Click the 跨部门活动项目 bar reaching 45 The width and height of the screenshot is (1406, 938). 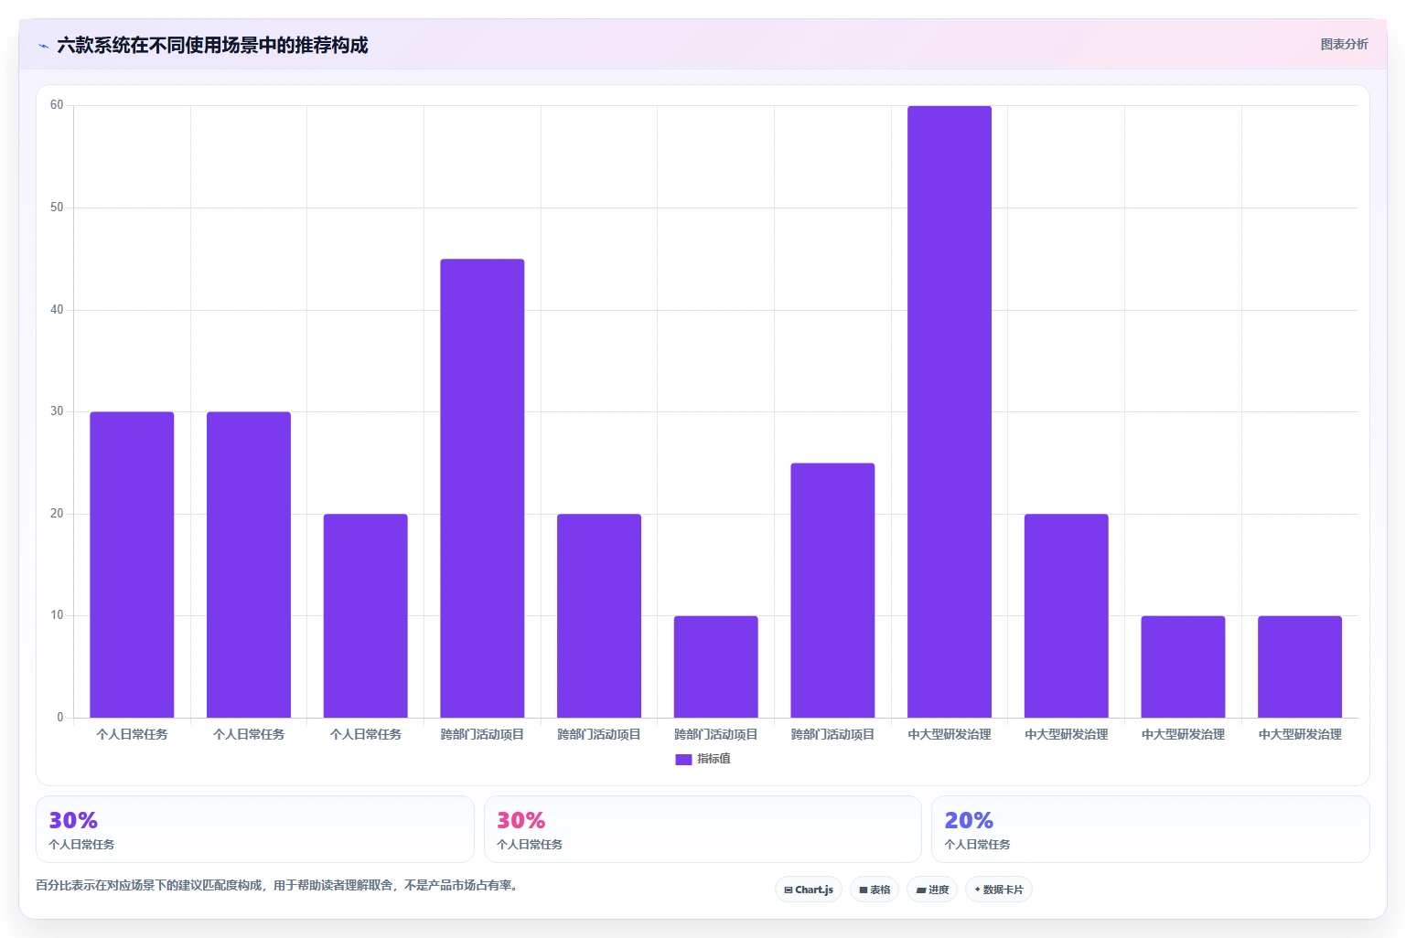482,488
